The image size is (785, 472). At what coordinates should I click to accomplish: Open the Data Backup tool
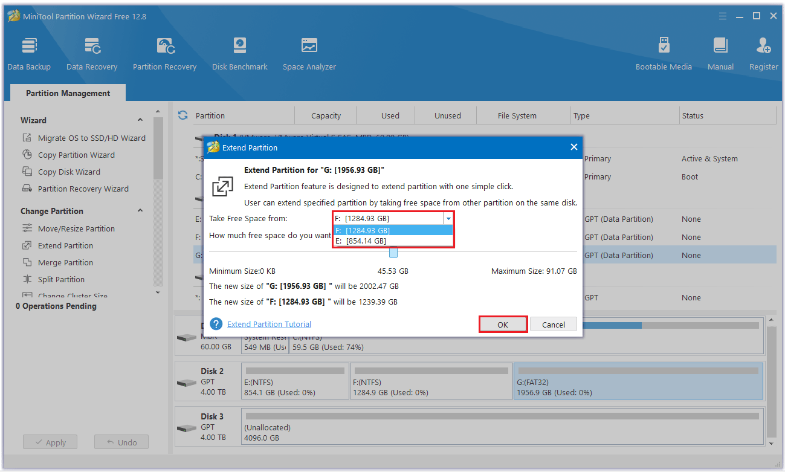(x=28, y=54)
